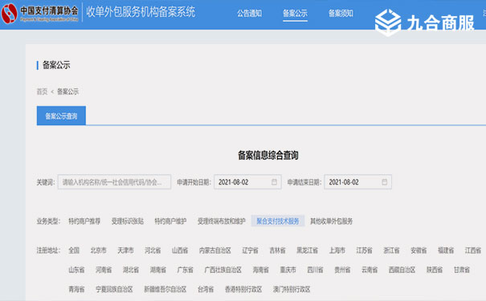Select 江西省 region
This screenshot has width=486, height=301.
point(473,250)
